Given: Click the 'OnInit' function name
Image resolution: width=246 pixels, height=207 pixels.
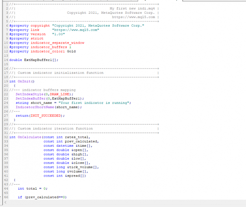Looking at the screenshot, I should click(x=24, y=81).
